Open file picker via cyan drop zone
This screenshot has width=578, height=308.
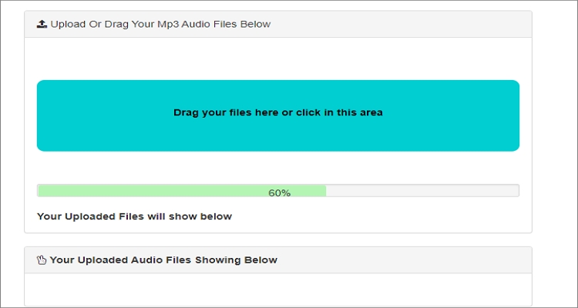click(278, 115)
